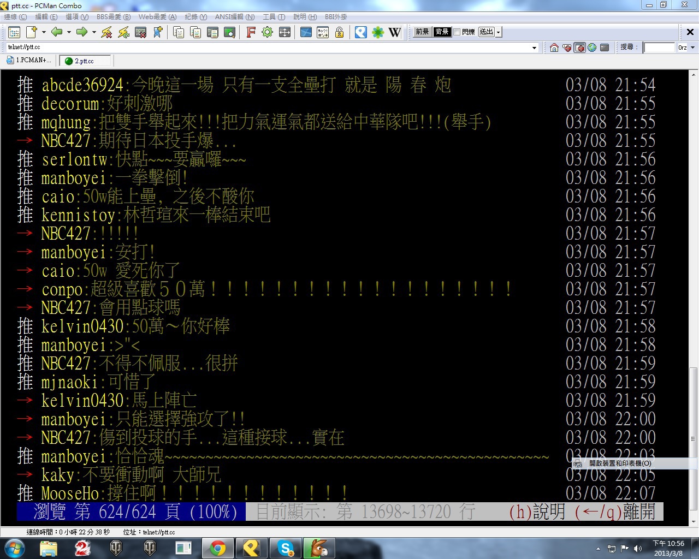Add to favorites with the bookmark-plus icon
699x559 pixels.
click(x=158, y=32)
